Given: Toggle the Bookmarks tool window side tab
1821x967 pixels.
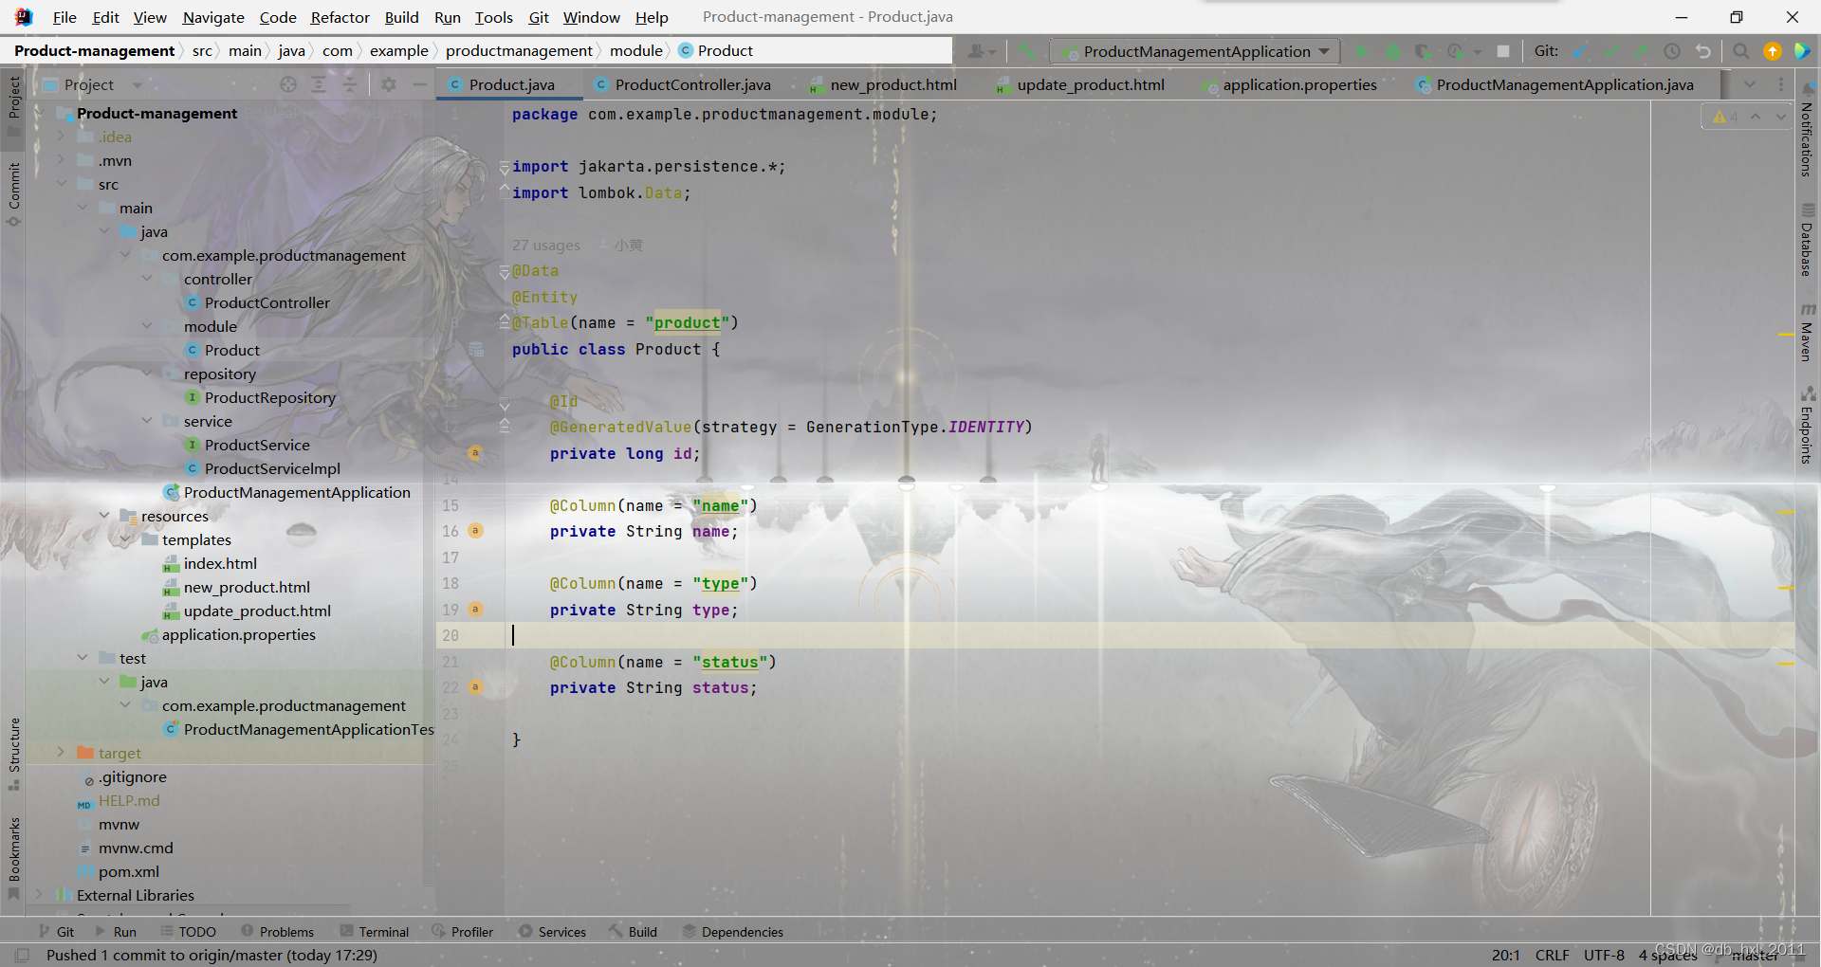Looking at the screenshot, I should 13,858.
